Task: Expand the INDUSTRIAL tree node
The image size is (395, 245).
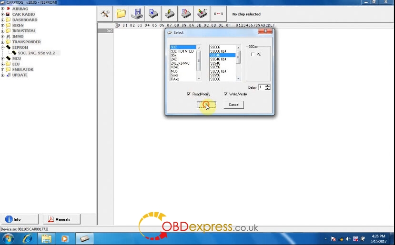Action: point(3,31)
